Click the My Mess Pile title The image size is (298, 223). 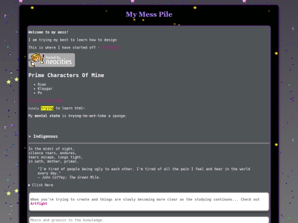(149, 14)
